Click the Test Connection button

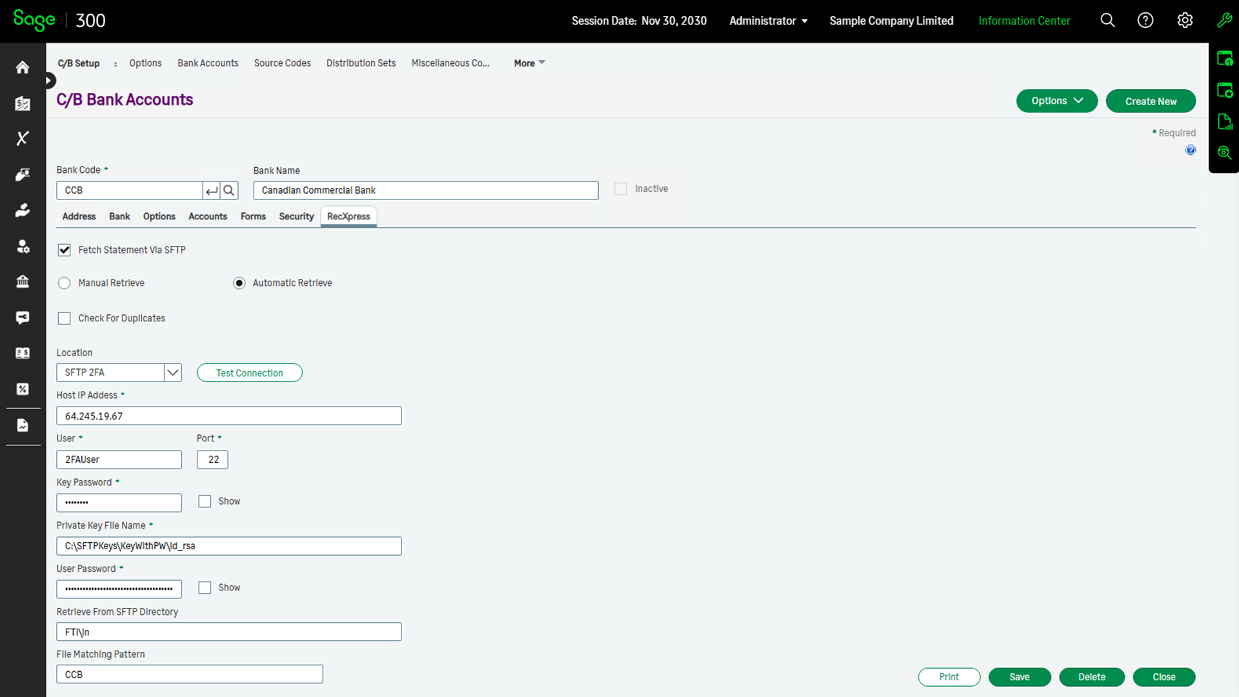pyautogui.click(x=250, y=372)
